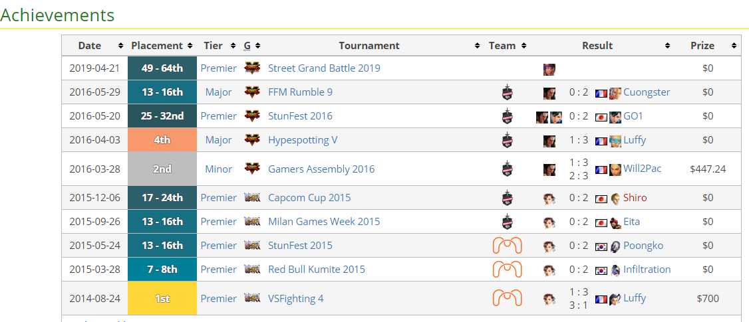Click Japan flag next to GO1
Viewport: 749px width, 322px height.
click(x=601, y=118)
